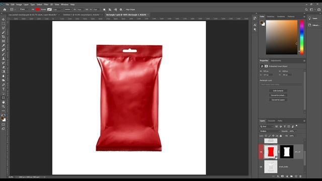This screenshot has width=322, height=181.
Task: Open the Opacity dropdown arrow
Action: [x=296, y=131]
